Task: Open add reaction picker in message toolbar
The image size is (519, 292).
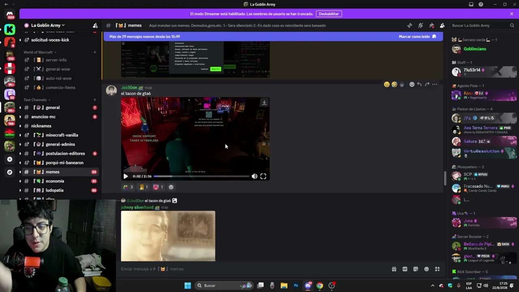Action: (412, 84)
